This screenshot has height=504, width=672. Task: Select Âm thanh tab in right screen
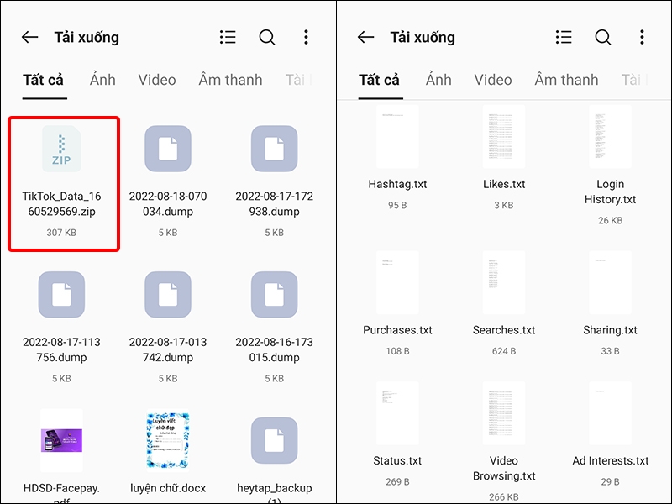[x=566, y=80]
